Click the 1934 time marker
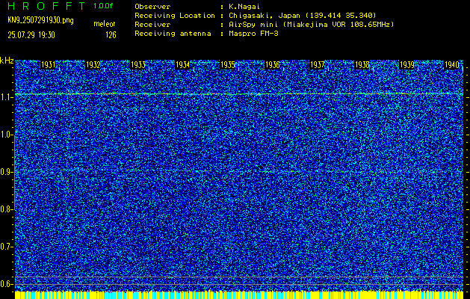The height and width of the screenshot is (299, 470). (182, 65)
